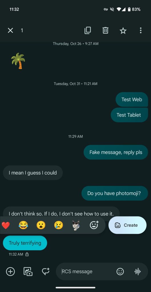Image resolution: width=151 pixels, height=292 pixels.
Task: Open Magic Compose suggestions
Action: point(46,271)
